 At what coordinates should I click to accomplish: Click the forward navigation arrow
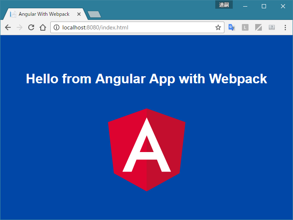pos(20,27)
